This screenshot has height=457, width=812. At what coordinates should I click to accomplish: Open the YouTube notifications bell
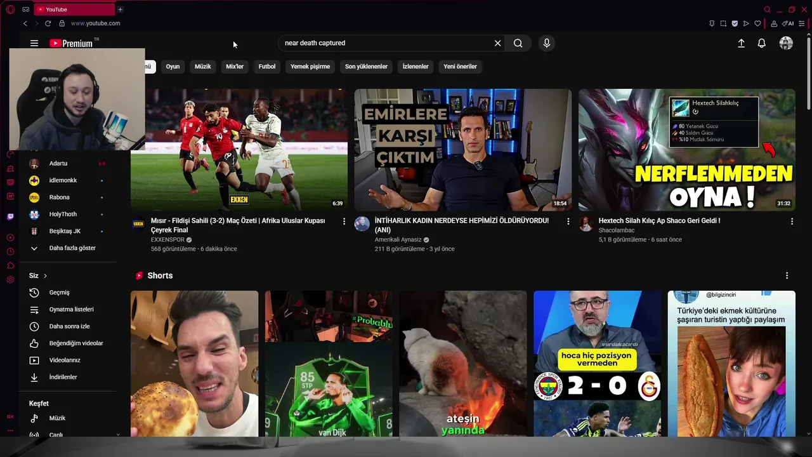click(x=761, y=43)
